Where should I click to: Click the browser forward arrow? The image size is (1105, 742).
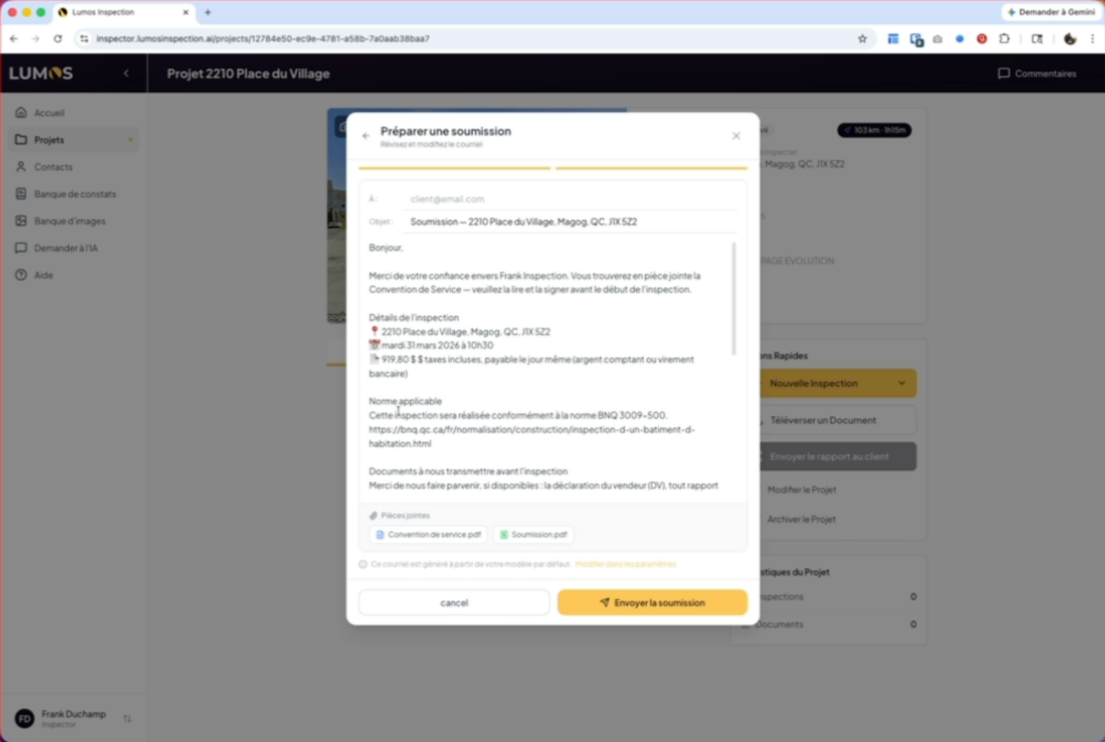pos(36,39)
